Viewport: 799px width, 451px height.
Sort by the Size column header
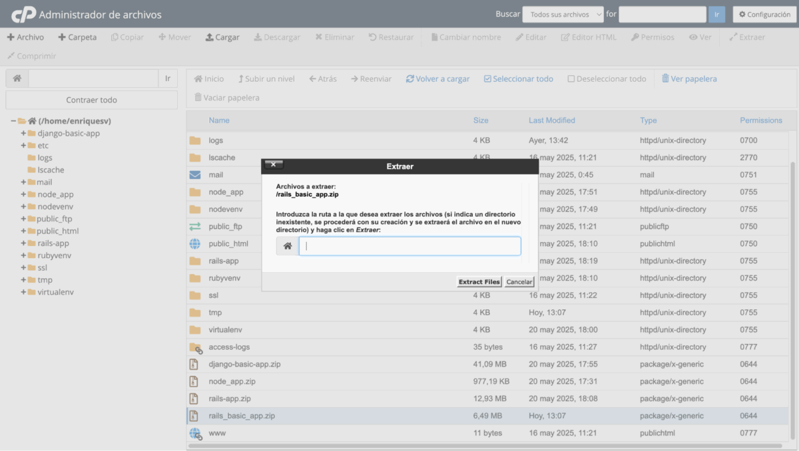pyautogui.click(x=481, y=120)
